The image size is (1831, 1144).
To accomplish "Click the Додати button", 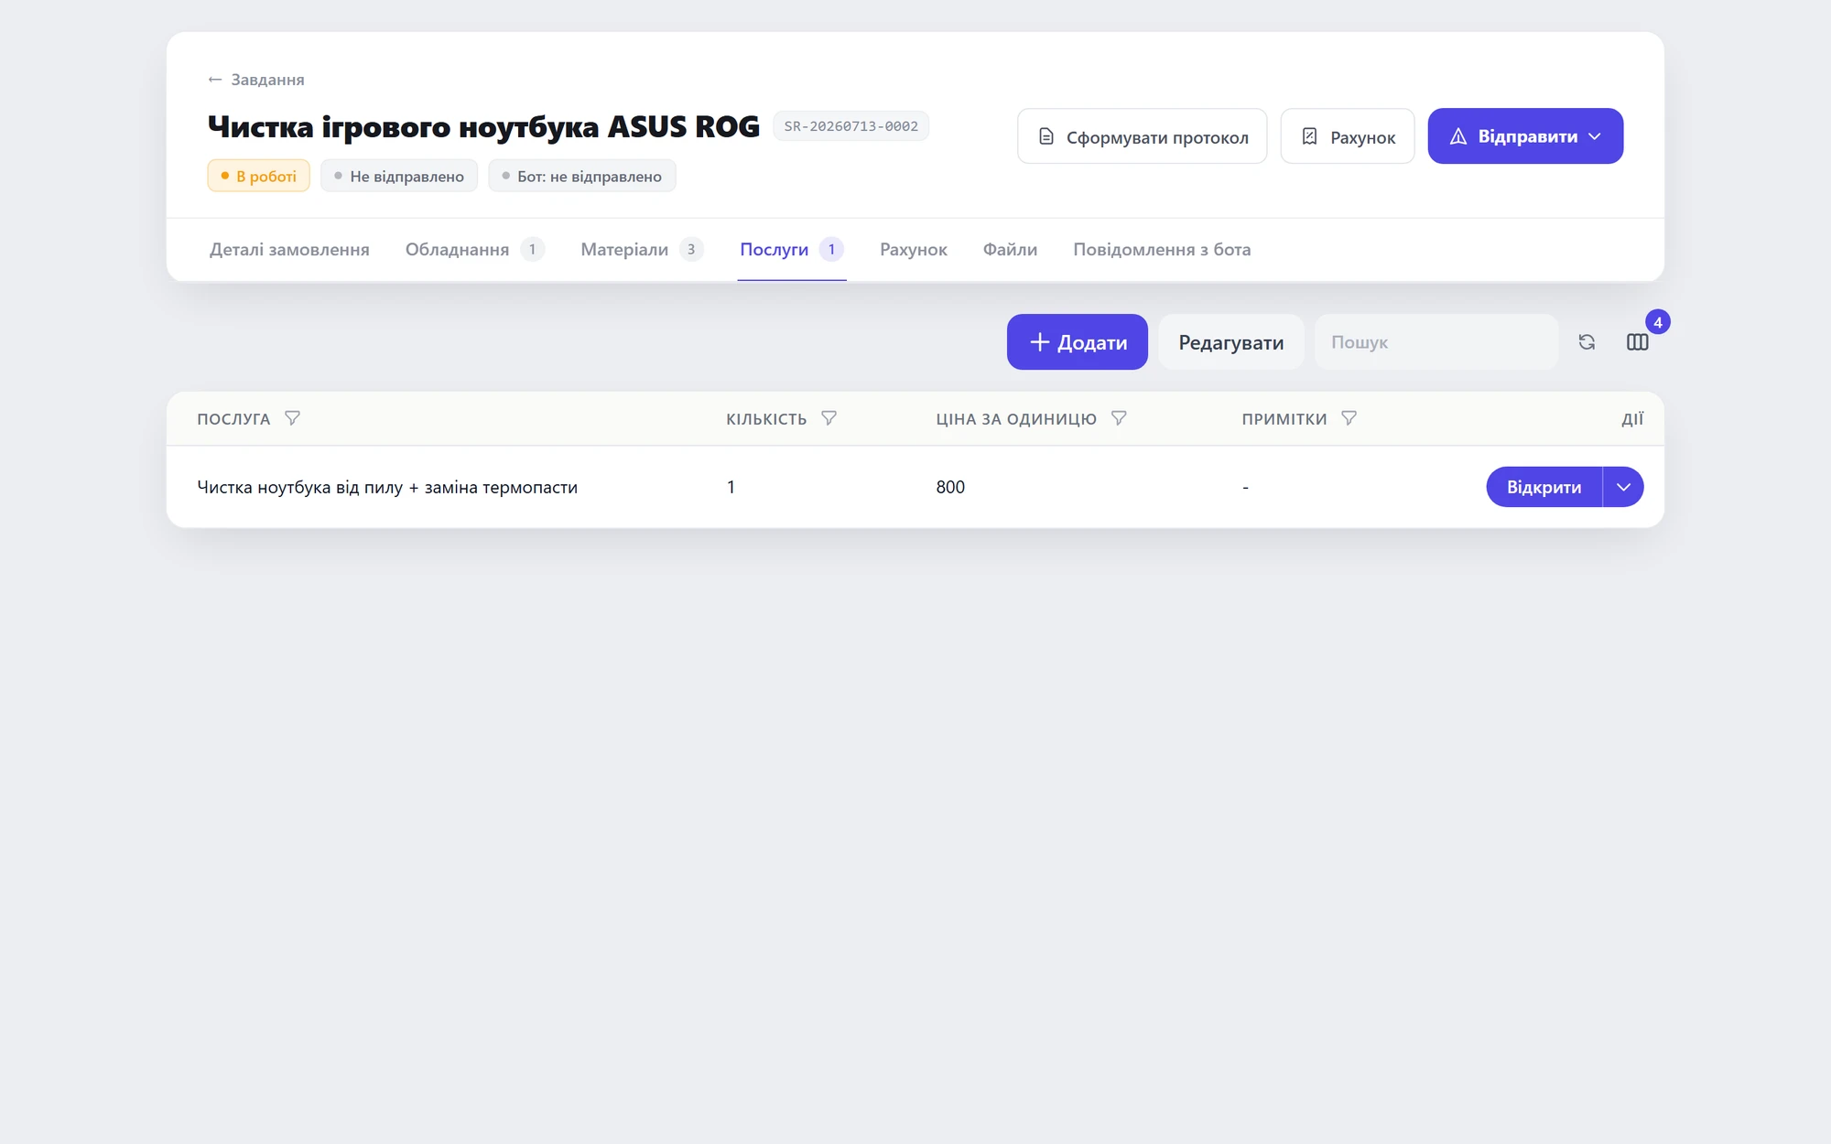I will coord(1077,342).
